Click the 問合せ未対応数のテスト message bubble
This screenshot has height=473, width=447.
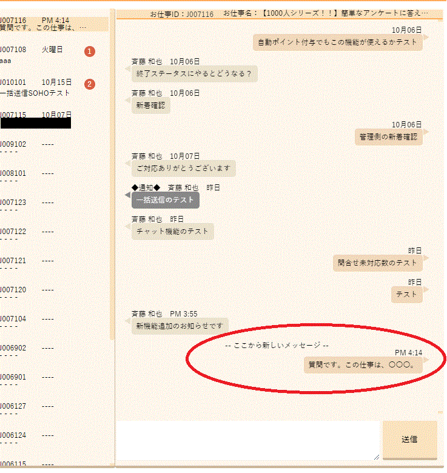pos(378,263)
